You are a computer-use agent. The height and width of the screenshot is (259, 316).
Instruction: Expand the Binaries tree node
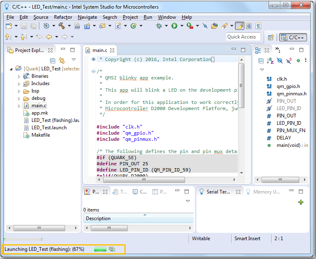coord(19,77)
